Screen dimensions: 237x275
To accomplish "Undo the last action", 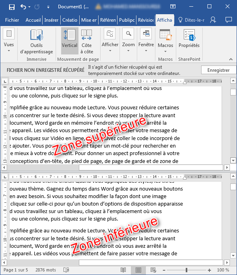I will (23, 7).
